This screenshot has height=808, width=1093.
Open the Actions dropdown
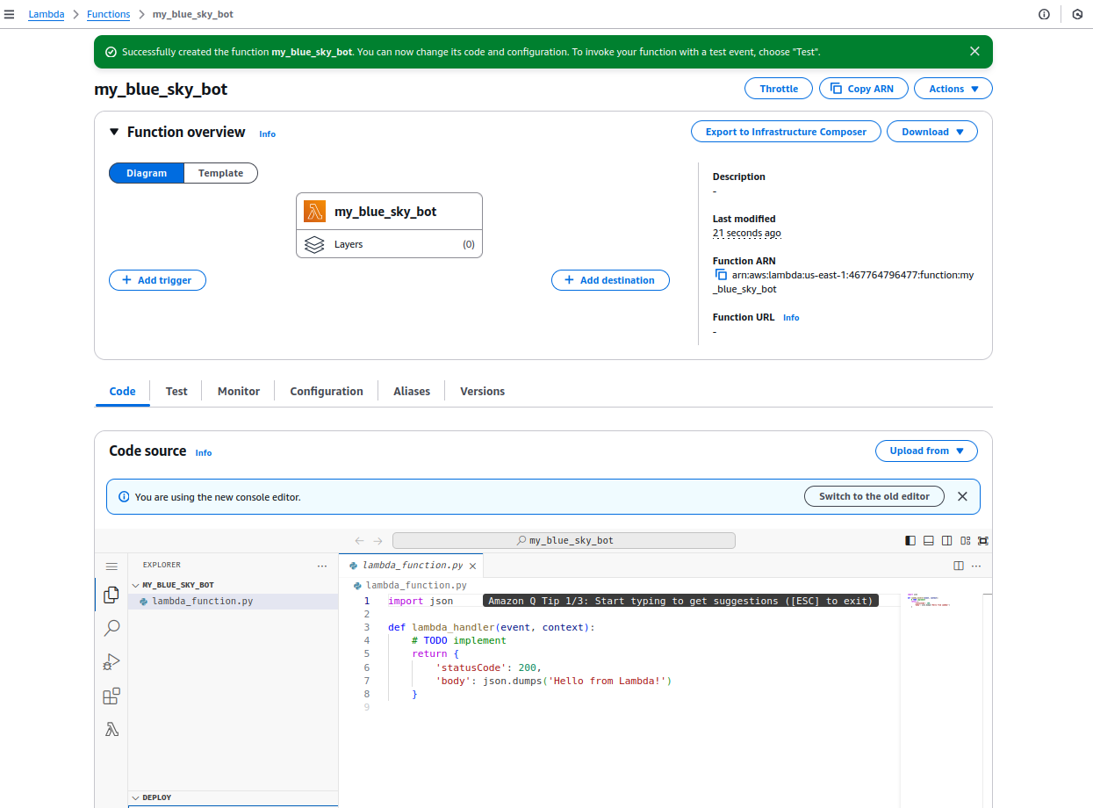coord(953,89)
